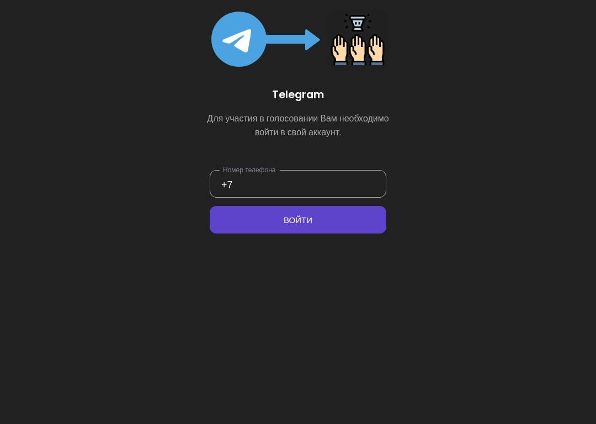Click the "Номер телефона" field label
This screenshot has height=424, width=596.
coord(249,170)
